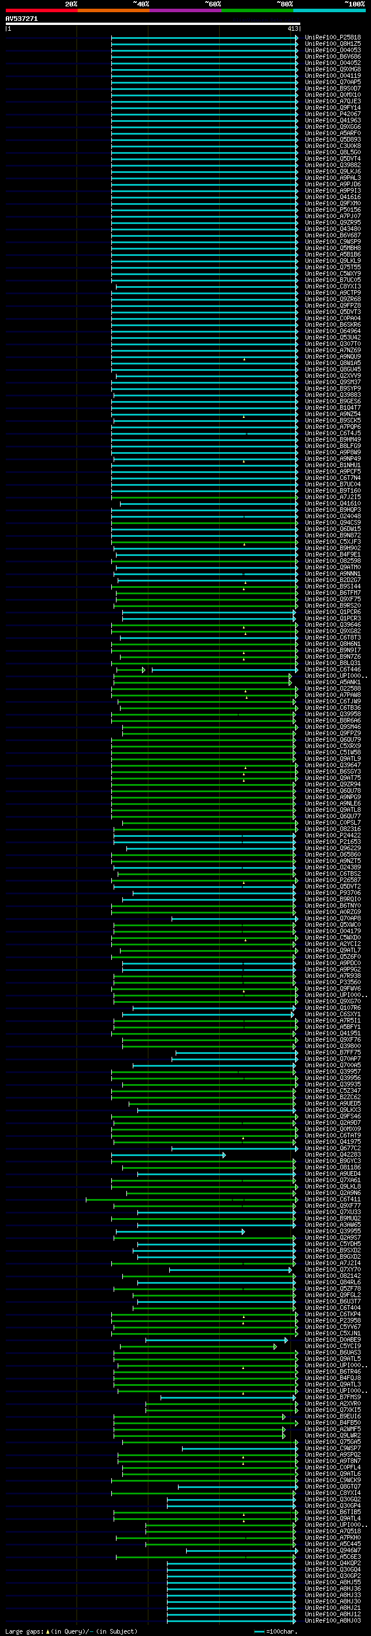Select the UniRef100_C5XRX9 label
The height and width of the screenshot is (1636, 371).
(333, 746)
